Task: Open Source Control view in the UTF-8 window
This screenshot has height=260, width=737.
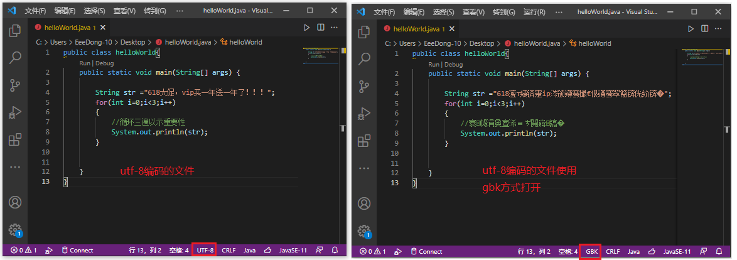Action: click(x=15, y=85)
